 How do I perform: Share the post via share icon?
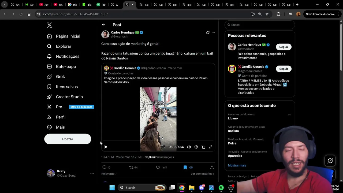(212, 167)
